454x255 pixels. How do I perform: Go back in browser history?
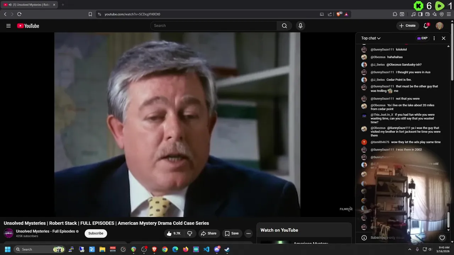tap(5, 14)
